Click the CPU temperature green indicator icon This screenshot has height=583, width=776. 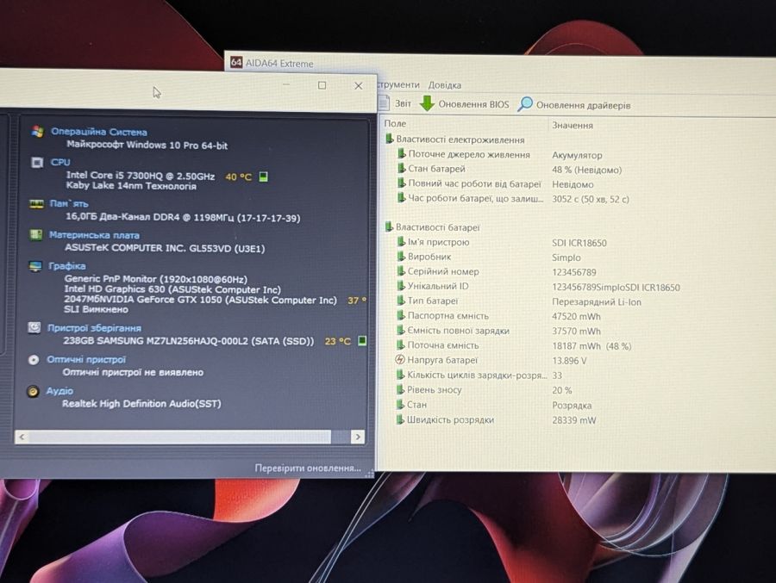[263, 177]
